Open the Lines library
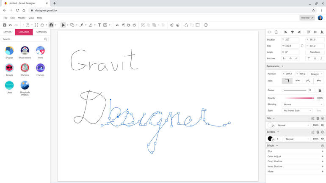Screen dimensions: 326x183 9,87
